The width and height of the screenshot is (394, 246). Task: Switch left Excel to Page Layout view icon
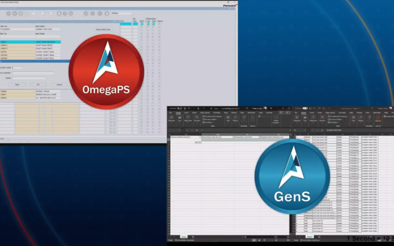tap(259, 240)
